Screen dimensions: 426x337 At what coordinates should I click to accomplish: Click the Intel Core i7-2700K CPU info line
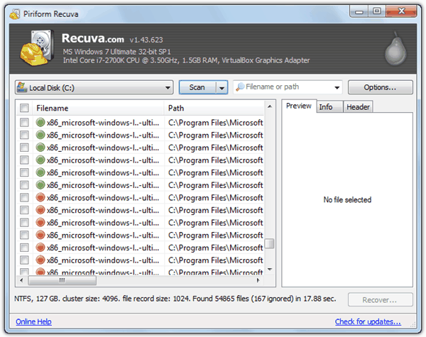[x=186, y=60]
